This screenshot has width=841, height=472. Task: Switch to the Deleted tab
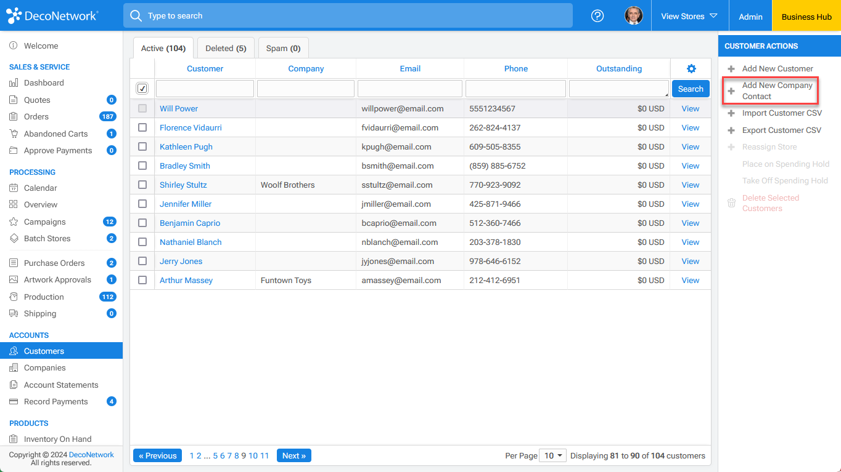[x=226, y=48]
